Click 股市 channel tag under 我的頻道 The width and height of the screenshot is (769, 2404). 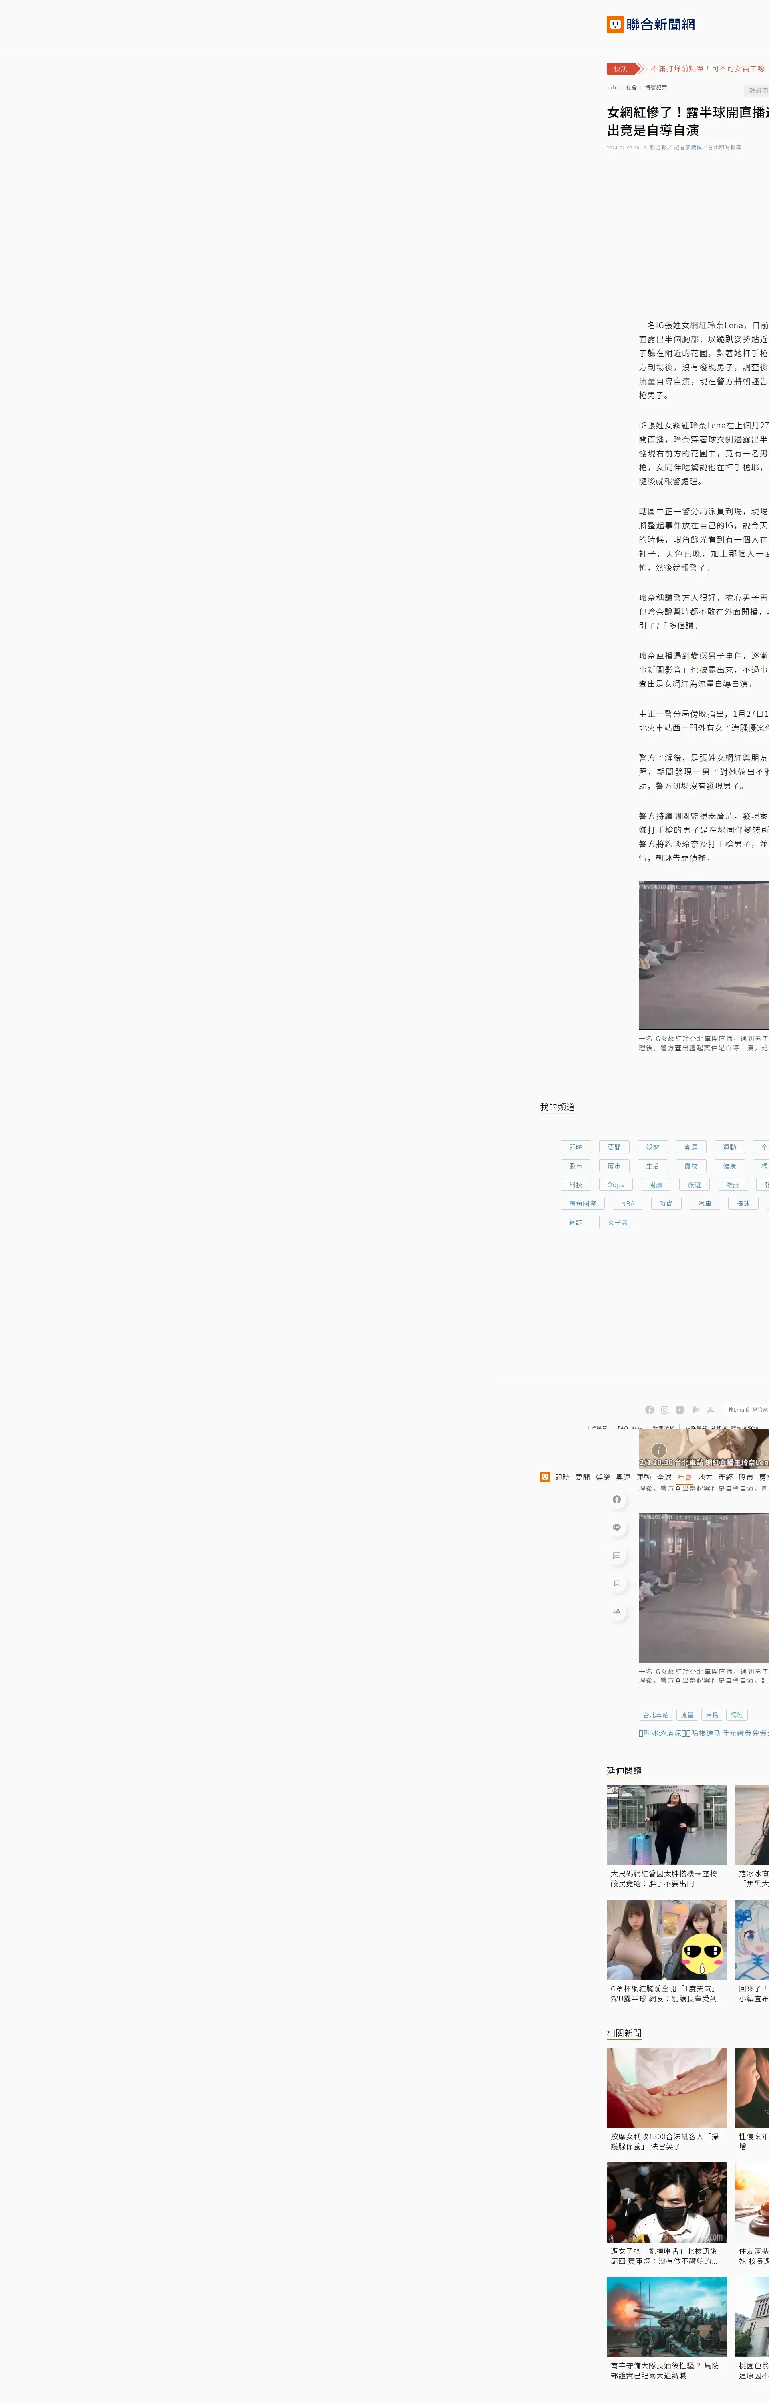pos(576,1166)
